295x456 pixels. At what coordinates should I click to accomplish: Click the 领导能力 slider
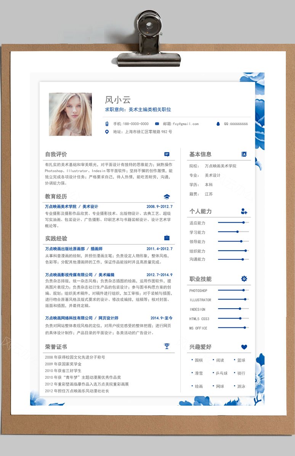233,241
